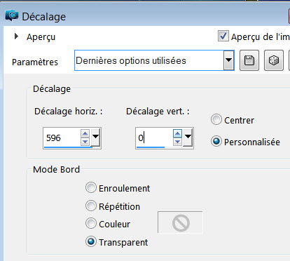Select the Centrer radio button
Image resolution: width=290 pixels, height=261 pixels.
point(216,120)
